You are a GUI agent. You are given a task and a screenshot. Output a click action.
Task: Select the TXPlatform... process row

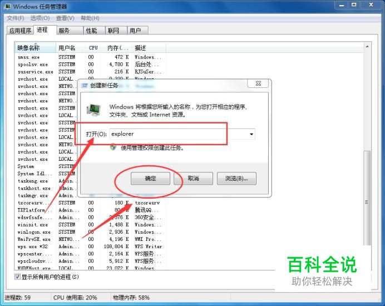[90, 210]
